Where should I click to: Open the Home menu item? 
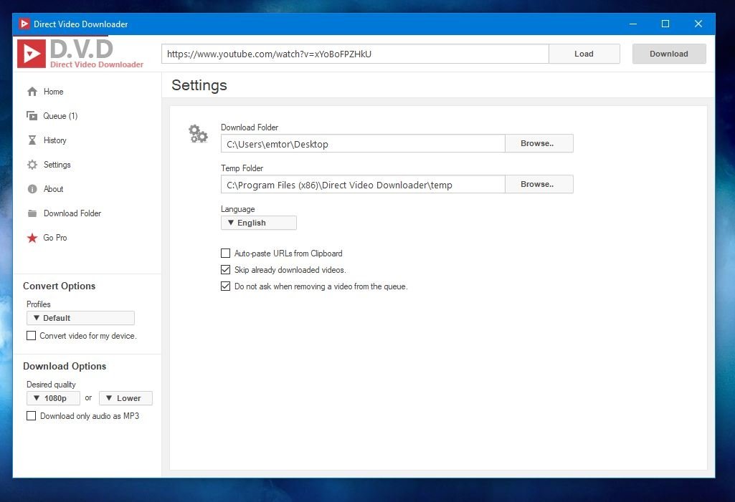point(54,92)
